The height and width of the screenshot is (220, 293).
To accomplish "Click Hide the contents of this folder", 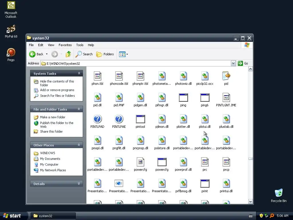I will (57, 83).
